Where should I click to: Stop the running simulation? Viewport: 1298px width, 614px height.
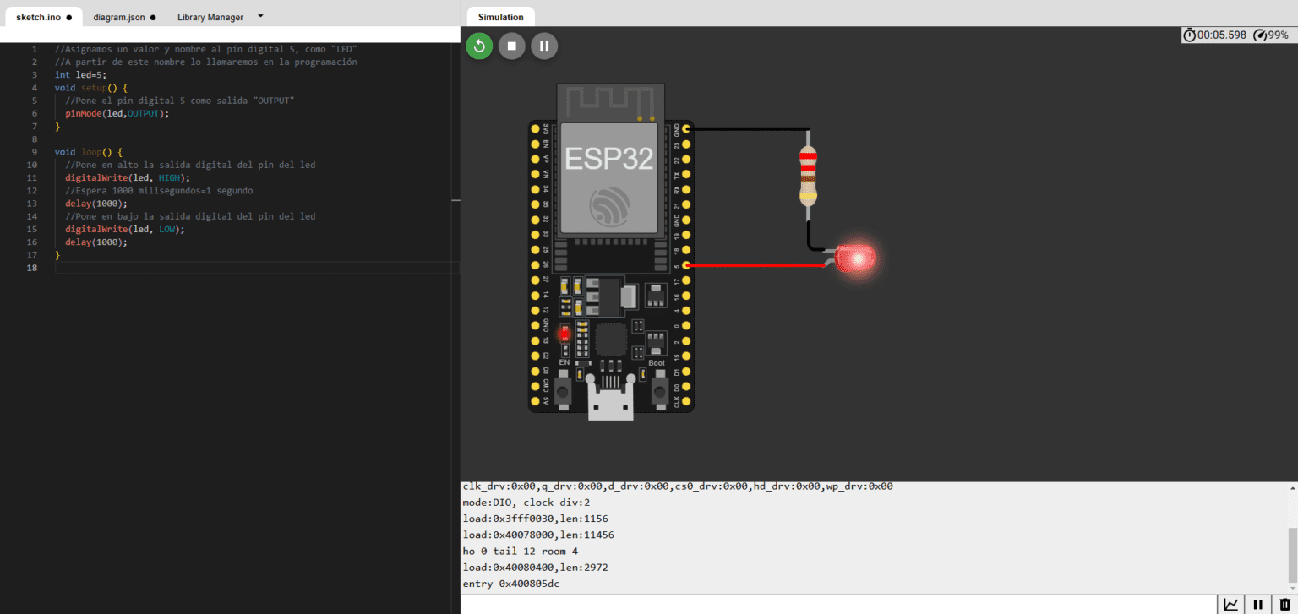(x=511, y=46)
